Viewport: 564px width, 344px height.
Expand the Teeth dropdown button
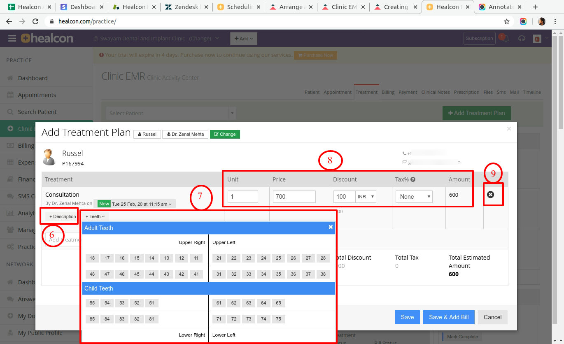click(95, 216)
